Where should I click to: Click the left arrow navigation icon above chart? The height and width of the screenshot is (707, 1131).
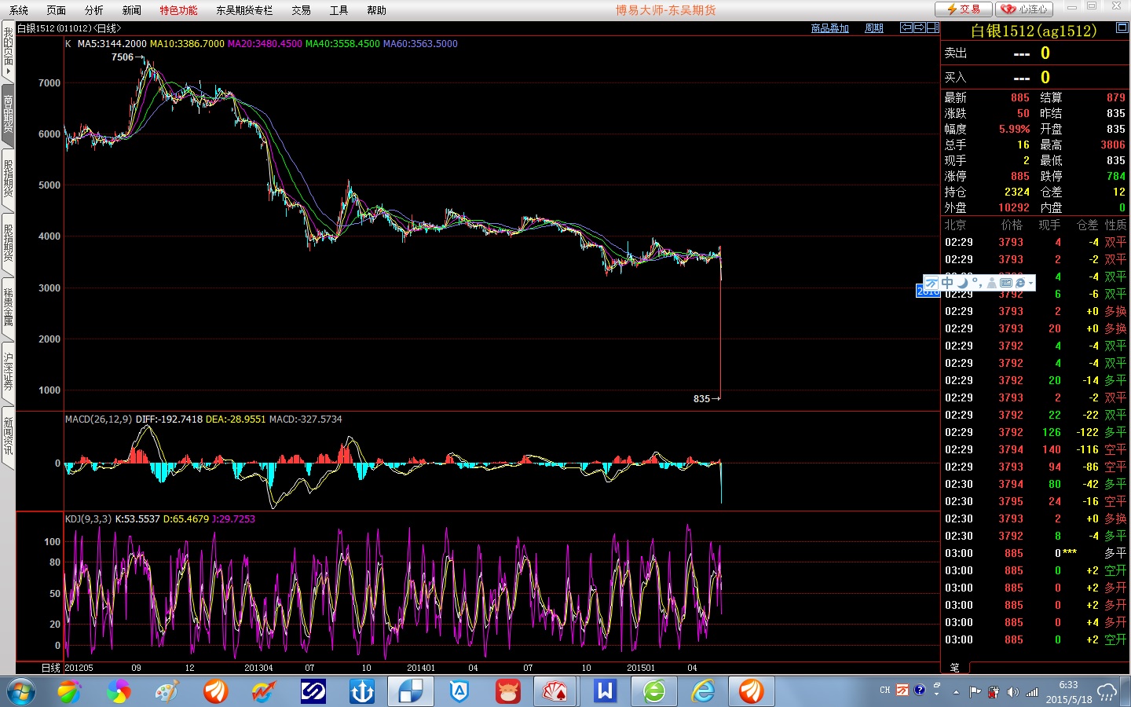[906, 27]
